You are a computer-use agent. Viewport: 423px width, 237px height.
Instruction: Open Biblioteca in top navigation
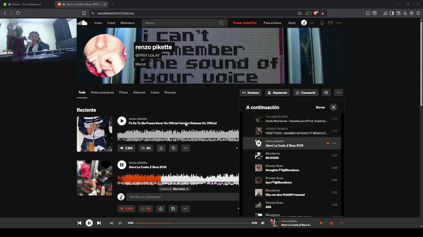tap(128, 23)
